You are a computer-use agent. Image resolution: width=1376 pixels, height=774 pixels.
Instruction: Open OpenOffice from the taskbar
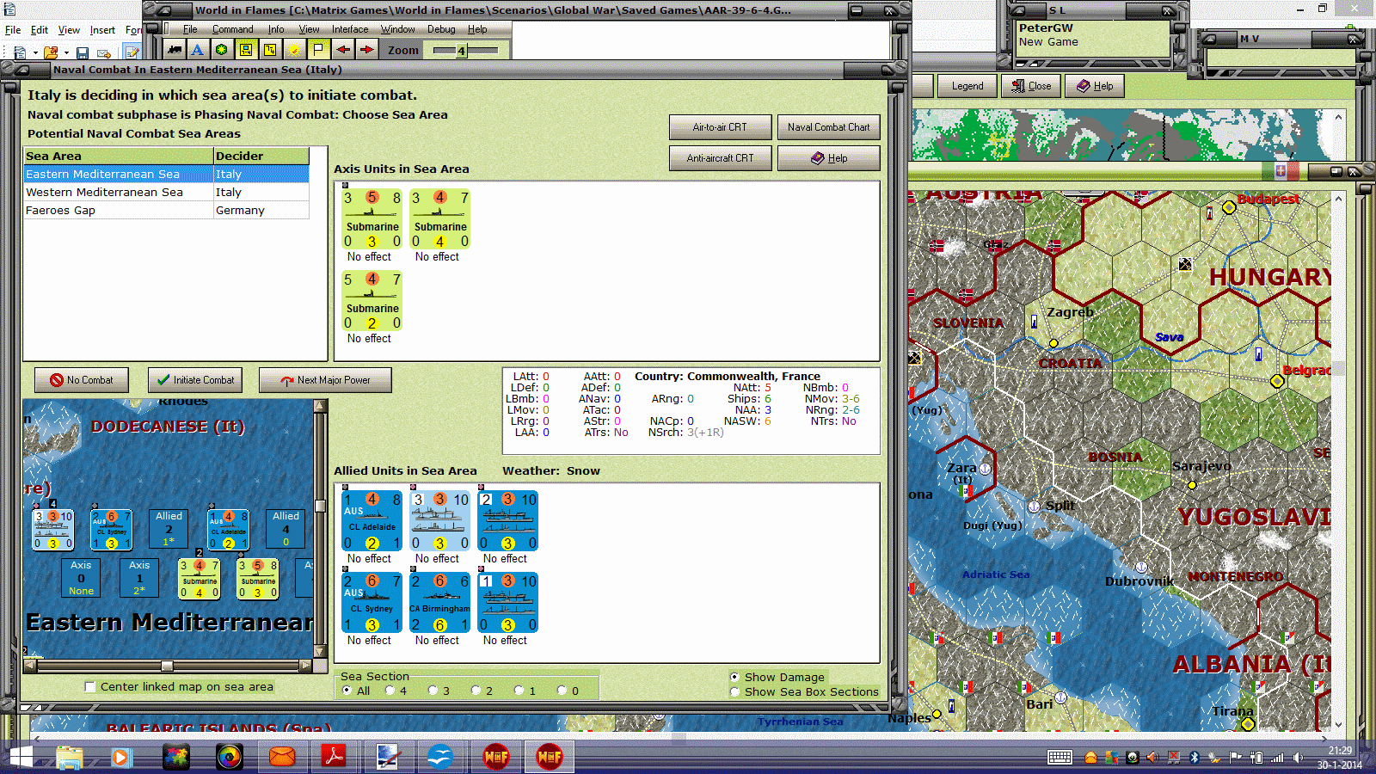point(440,757)
